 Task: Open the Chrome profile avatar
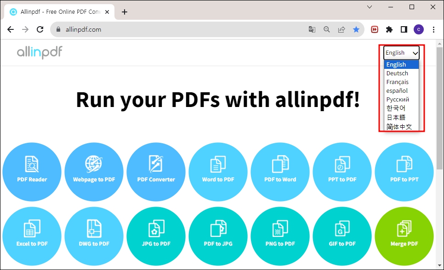(x=419, y=29)
